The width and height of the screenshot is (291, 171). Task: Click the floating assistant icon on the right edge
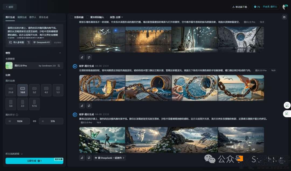click(287, 105)
